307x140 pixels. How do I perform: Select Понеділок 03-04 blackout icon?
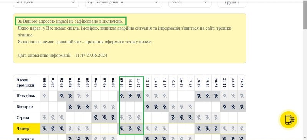pos(70,96)
